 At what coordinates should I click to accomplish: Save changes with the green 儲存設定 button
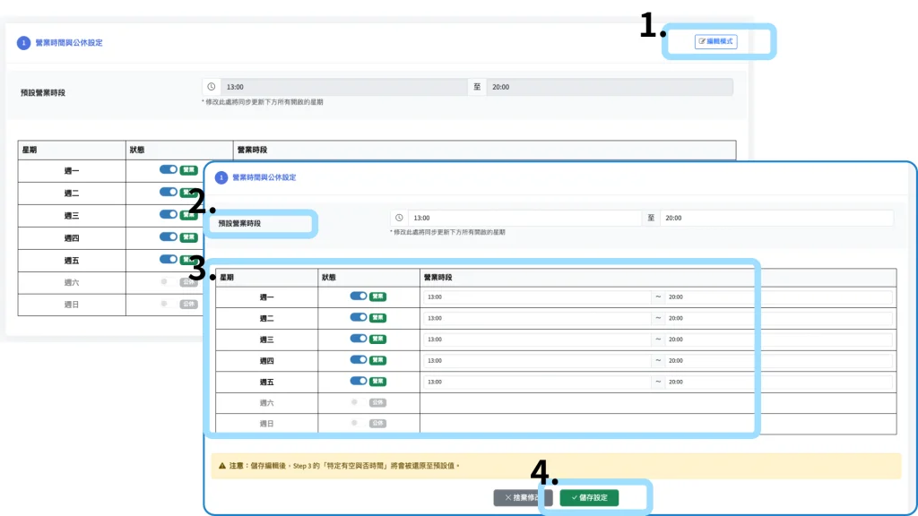coord(589,497)
